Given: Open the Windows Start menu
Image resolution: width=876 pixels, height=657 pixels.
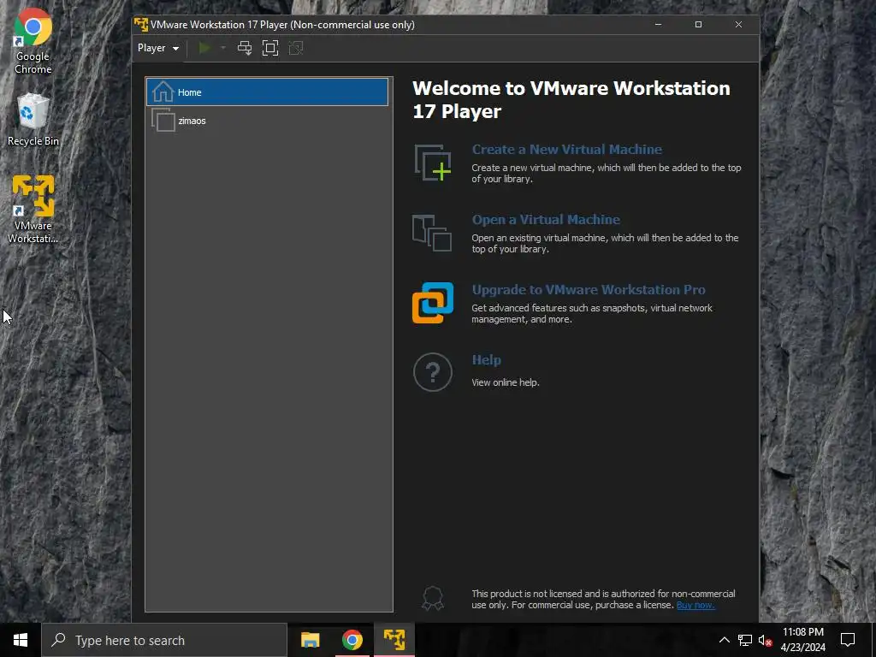Looking at the screenshot, I should click(21, 640).
